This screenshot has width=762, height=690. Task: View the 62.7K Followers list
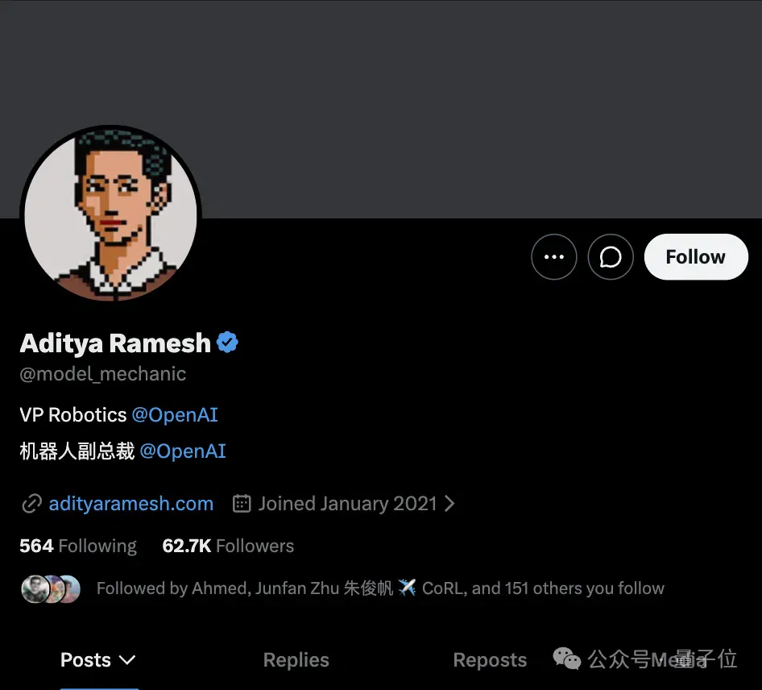[x=228, y=546]
